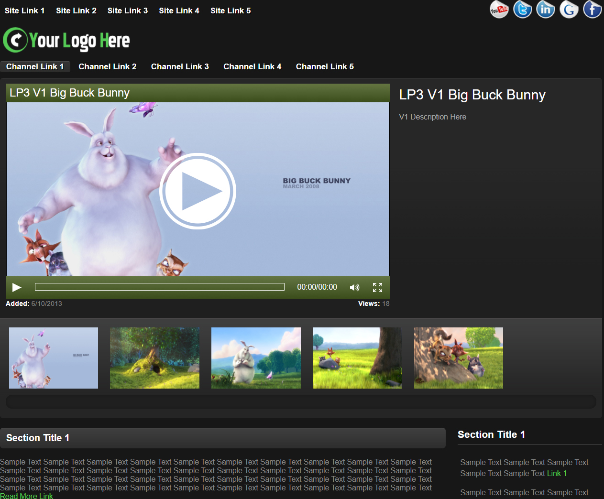Screen dimensions: 604x499
Task: Click the thumbnail carousel horizontal scrollbar
Action: coord(301,401)
